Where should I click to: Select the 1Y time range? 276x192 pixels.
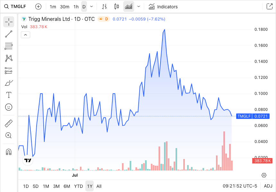[x=90, y=186]
